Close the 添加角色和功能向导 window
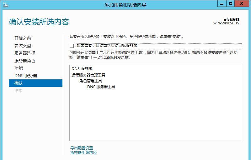Screen dimensions: 251x160 click(x=242, y=4)
